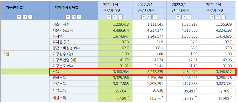Click 가구주연령 value 42.74
This screenshot has height=103, width=238.
(x=159, y=60)
